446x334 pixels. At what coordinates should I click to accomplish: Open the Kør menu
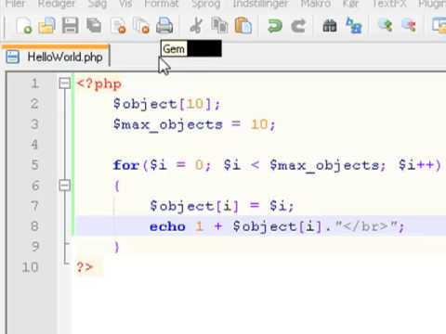[350, 4]
